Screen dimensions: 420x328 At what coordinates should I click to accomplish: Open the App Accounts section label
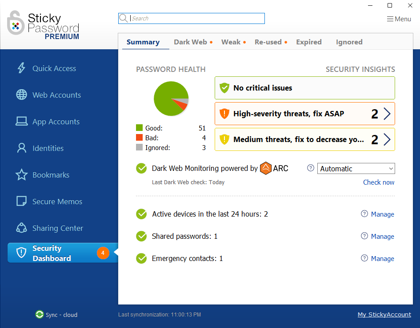56,122
